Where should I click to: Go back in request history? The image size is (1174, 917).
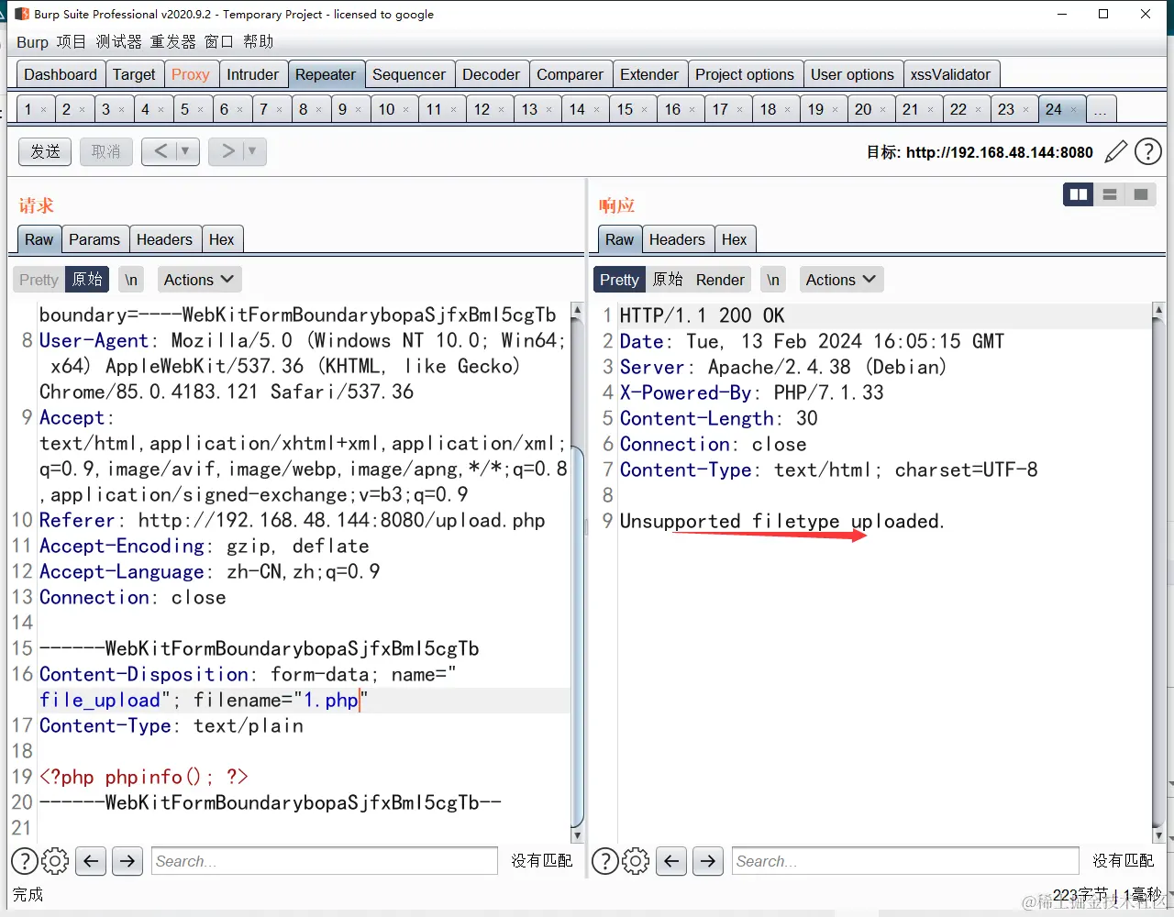pyautogui.click(x=161, y=151)
